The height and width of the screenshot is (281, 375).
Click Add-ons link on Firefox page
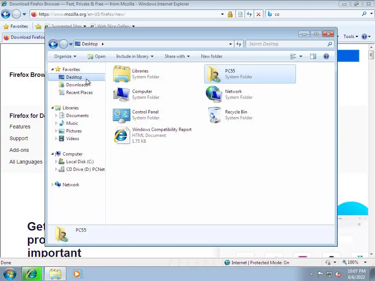pyautogui.click(x=19, y=150)
